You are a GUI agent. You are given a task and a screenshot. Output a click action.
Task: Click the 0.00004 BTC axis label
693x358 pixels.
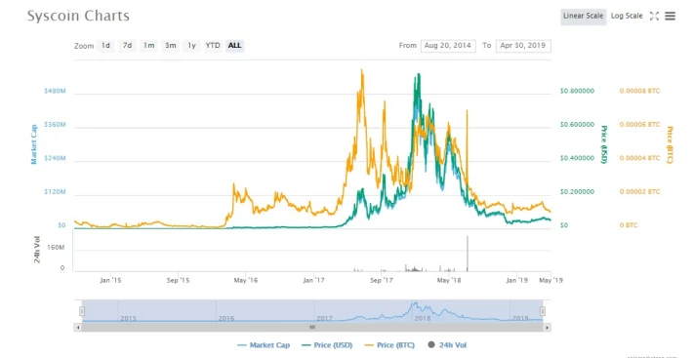[x=639, y=158]
